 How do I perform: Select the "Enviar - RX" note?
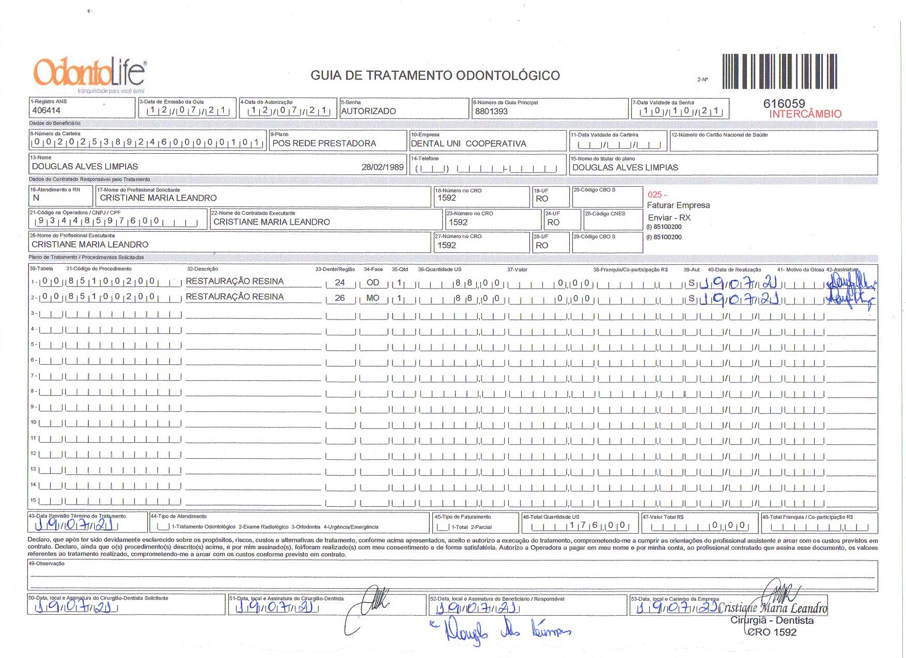click(669, 218)
